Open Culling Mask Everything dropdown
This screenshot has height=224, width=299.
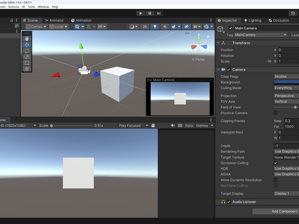286,88
